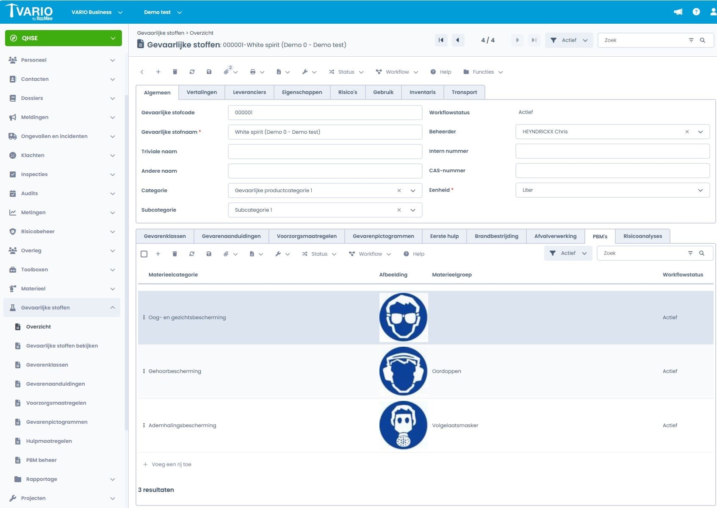Open the help question mark in header
Viewport: 717px width, 508px height.
click(x=696, y=12)
